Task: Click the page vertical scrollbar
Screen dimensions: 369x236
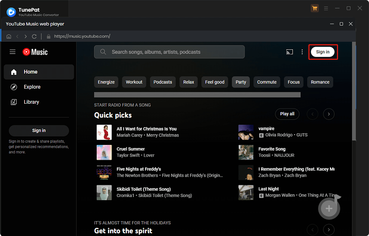Action: [x=354, y=92]
